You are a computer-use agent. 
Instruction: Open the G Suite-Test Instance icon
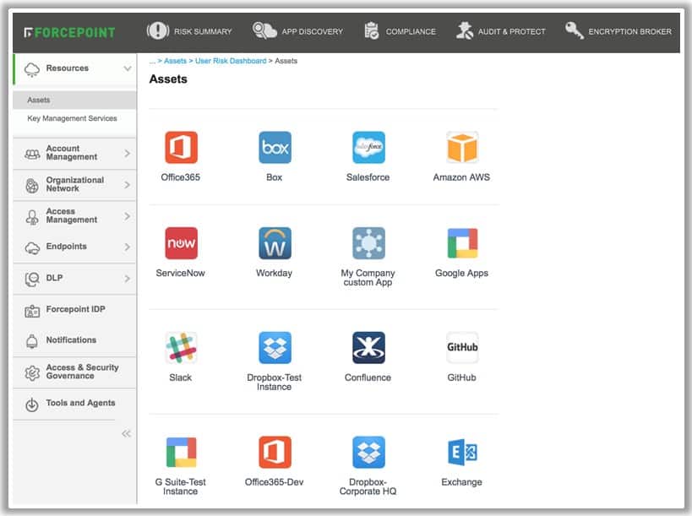181,452
